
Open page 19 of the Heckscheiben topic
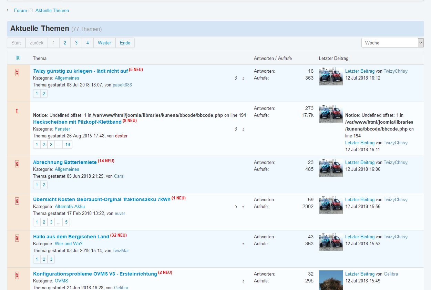pyautogui.click(x=68, y=145)
